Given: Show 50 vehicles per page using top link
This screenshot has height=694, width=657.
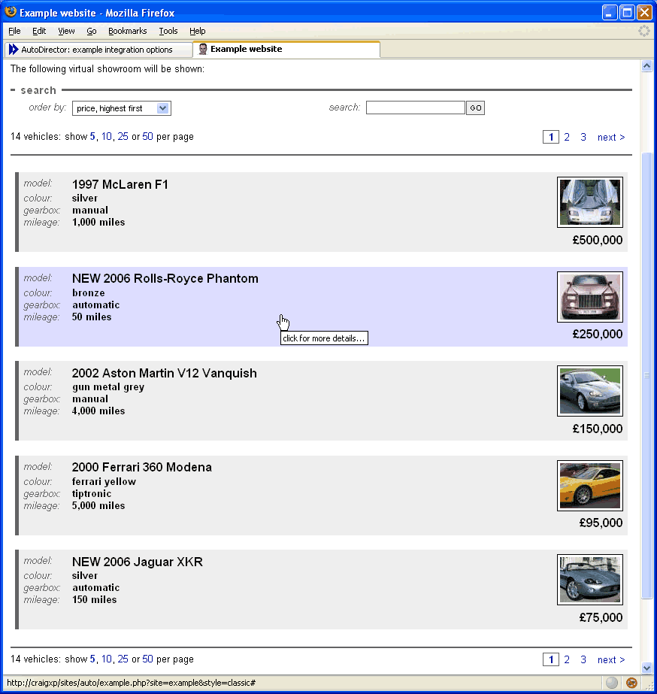Looking at the screenshot, I should pyautogui.click(x=148, y=136).
